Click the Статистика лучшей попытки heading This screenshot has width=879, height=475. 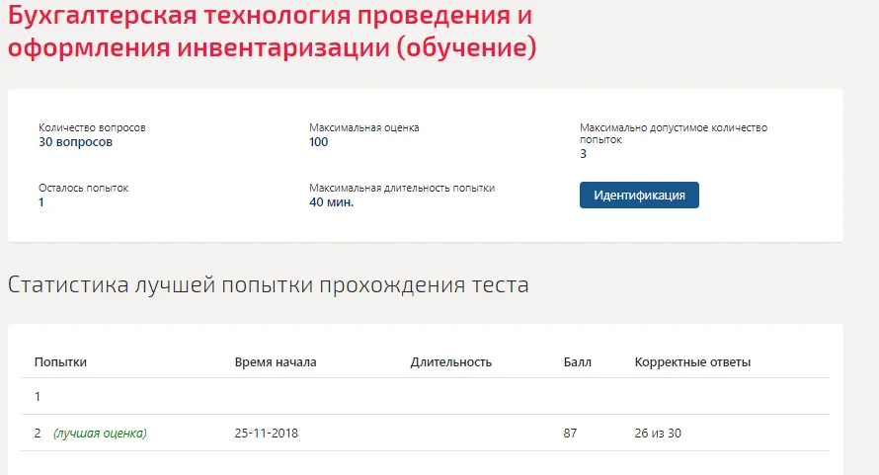click(x=268, y=284)
